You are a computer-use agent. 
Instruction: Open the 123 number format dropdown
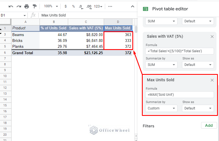pyautogui.click(x=98, y=6)
